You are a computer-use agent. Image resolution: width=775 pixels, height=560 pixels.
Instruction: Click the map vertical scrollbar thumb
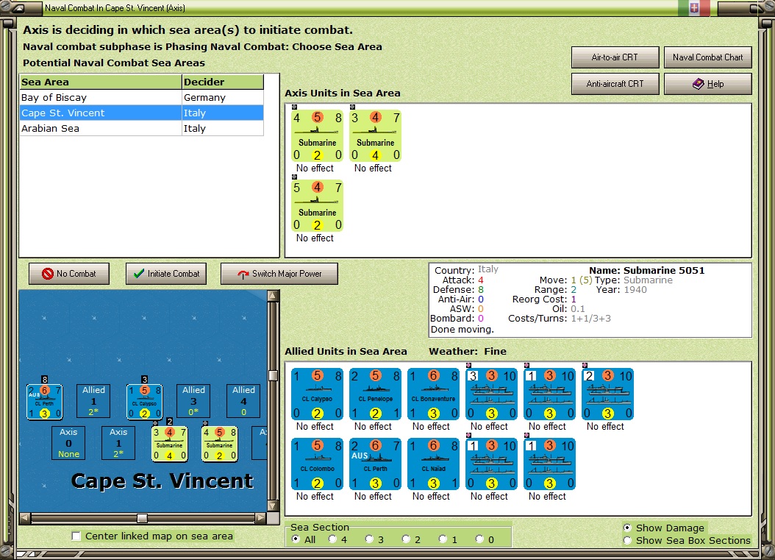click(273, 375)
